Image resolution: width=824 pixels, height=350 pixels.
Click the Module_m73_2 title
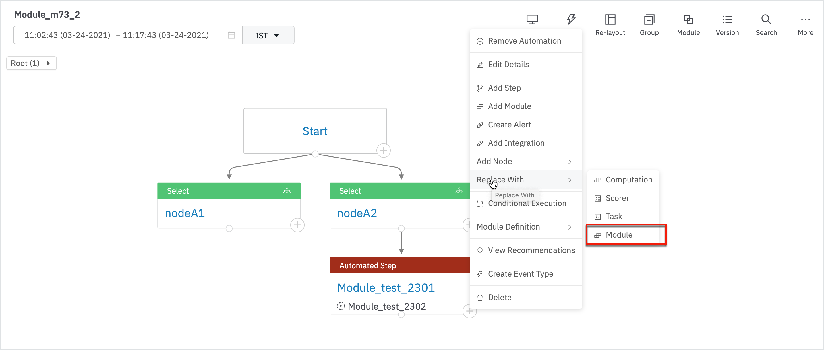[47, 15]
